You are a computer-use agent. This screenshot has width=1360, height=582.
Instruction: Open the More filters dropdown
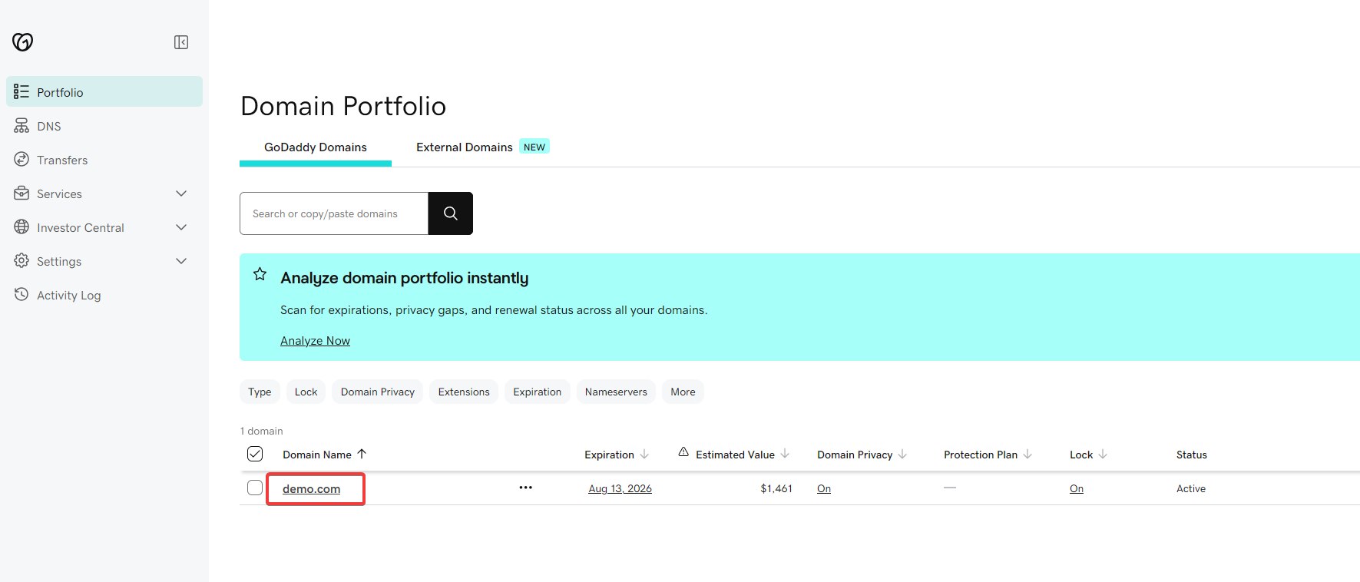click(x=683, y=392)
